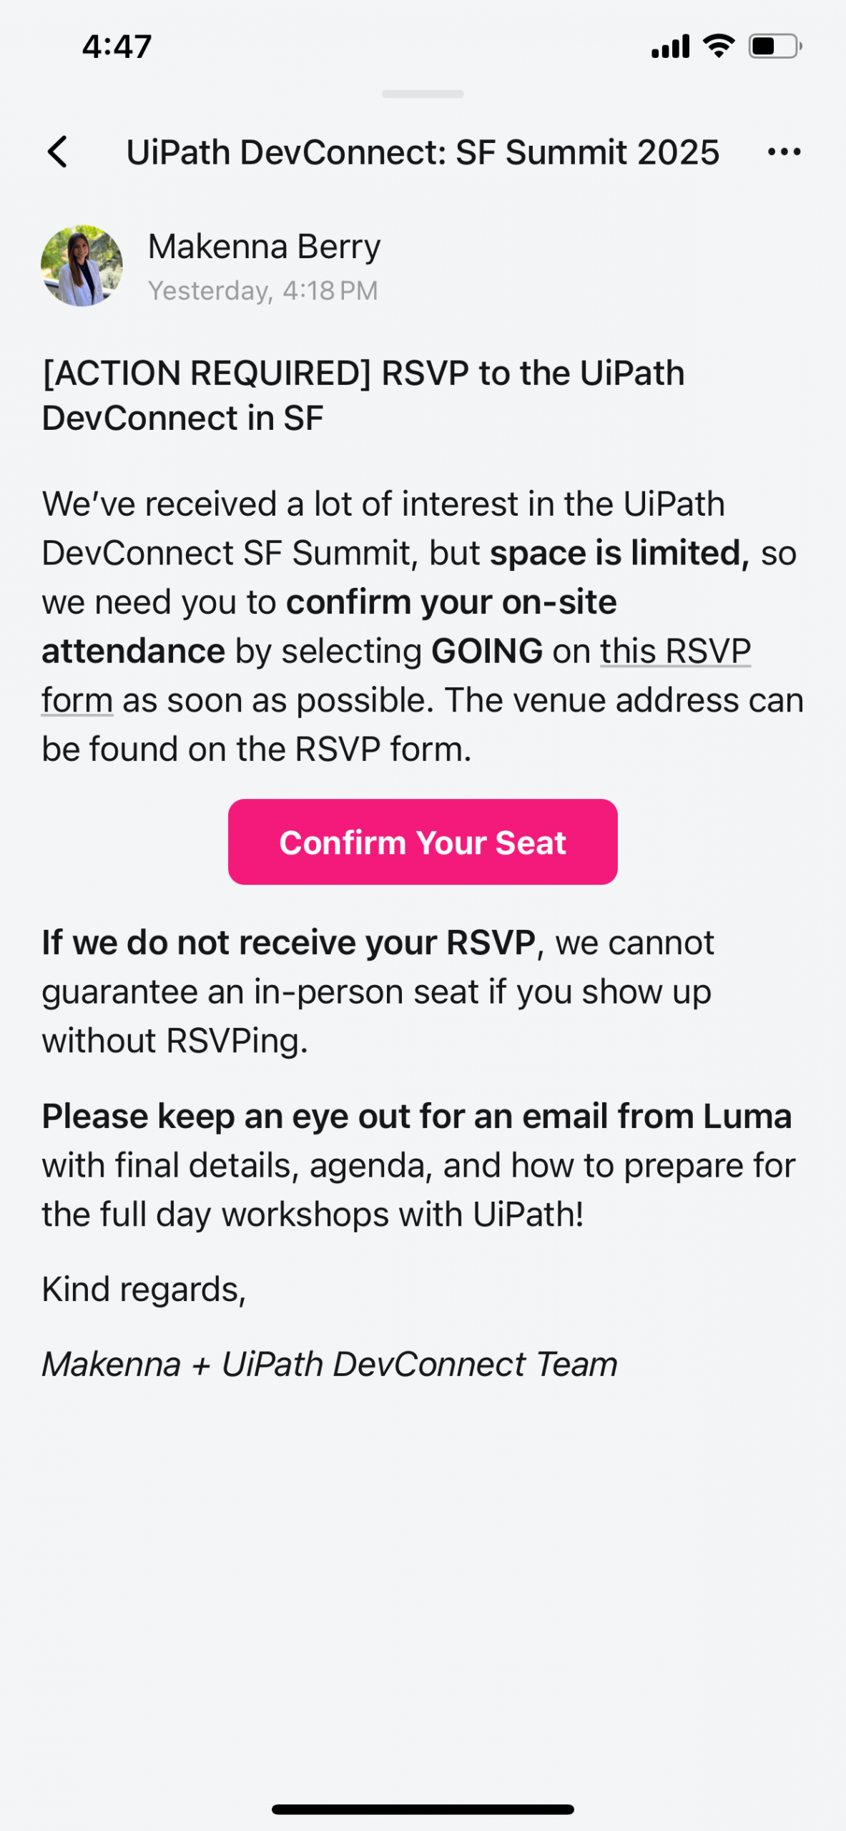This screenshot has height=1831, width=846.
Task: Tap the italic Makenna + UiPath DevConnect Team signature
Action: 329,1364
